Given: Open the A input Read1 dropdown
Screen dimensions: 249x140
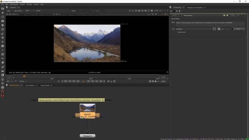Looking at the screenshot, I should pyautogui.click(x=75, y=10).
